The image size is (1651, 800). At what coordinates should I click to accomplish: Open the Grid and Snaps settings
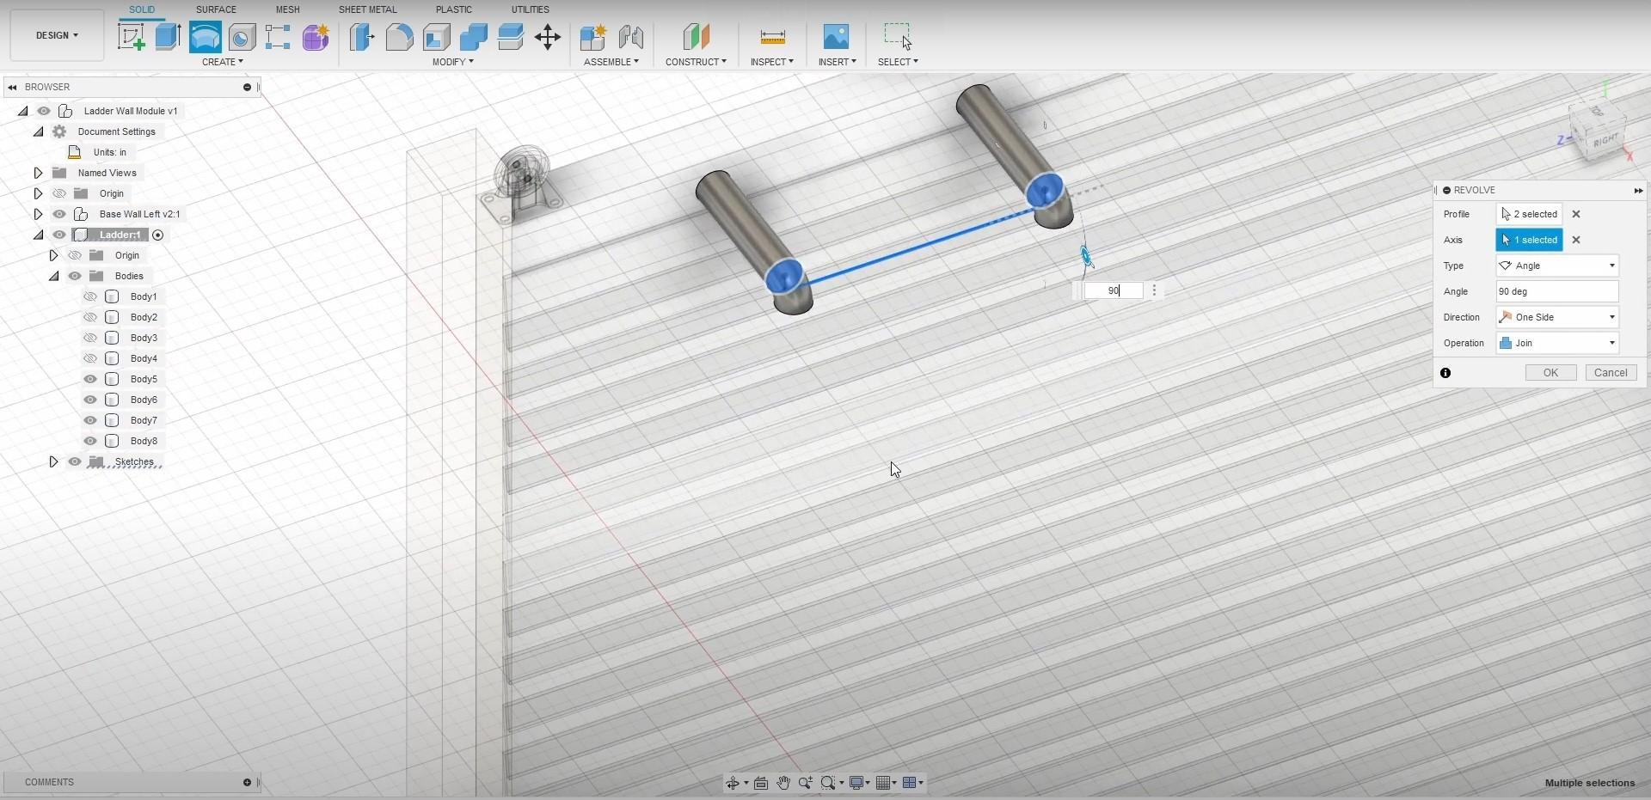[883, 783]
